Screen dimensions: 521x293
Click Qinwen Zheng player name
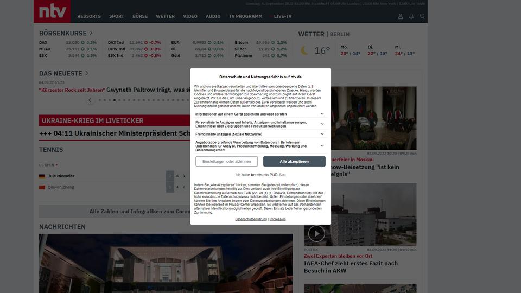[61, 187]
